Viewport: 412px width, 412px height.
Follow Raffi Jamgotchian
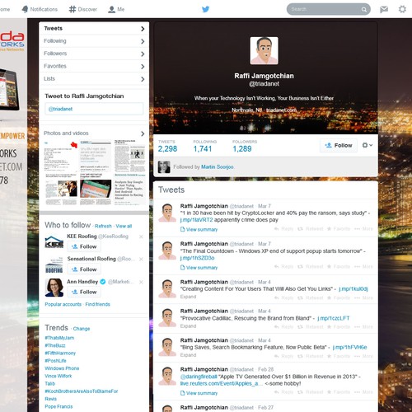point(339,145)
